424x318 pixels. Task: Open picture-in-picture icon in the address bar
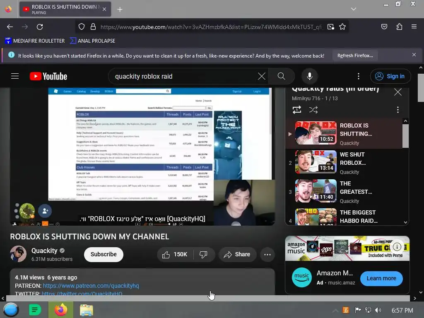pyautogui.click(x=331, y=27)
